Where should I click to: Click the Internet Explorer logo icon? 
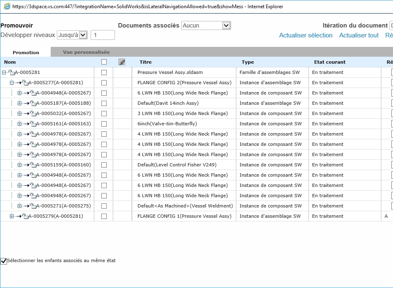point(7,7)
